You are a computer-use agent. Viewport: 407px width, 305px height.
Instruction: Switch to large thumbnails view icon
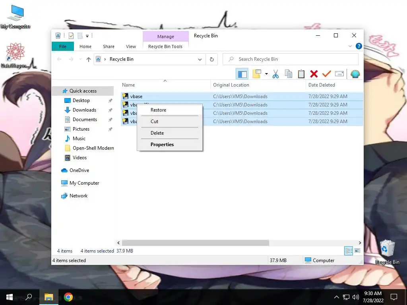click(357, 251)
